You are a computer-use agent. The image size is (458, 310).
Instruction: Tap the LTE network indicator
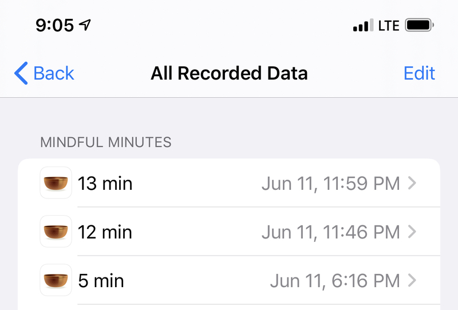(x=389, y=26)
